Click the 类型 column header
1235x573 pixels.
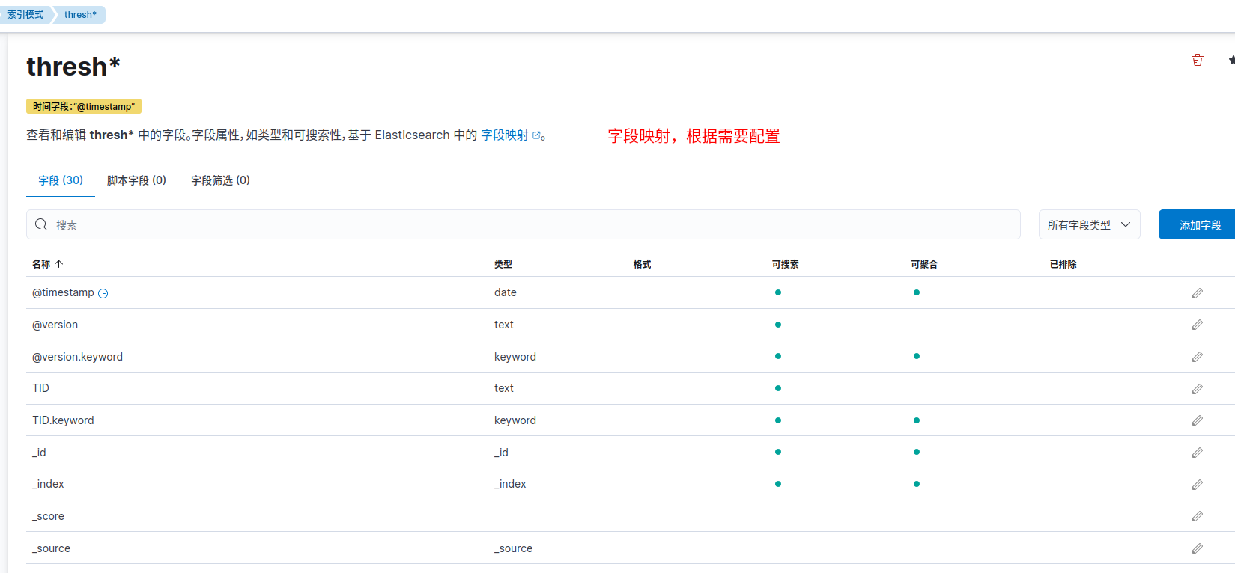coord(503,264)
